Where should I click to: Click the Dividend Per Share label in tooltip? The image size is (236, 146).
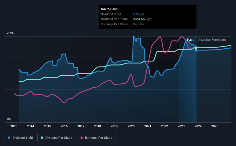click(x=114, y=19)
